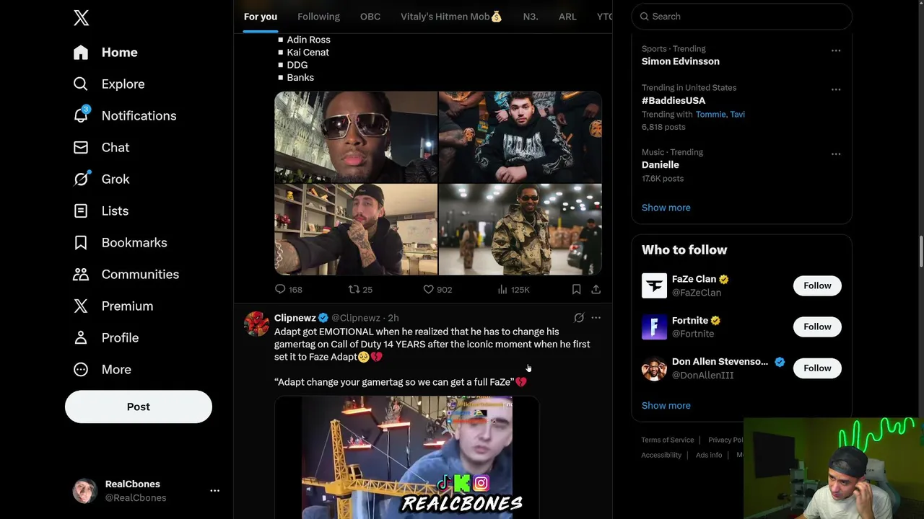Click the X logo icon
This screenshot has width=924, height=519.
coord(81,18)
